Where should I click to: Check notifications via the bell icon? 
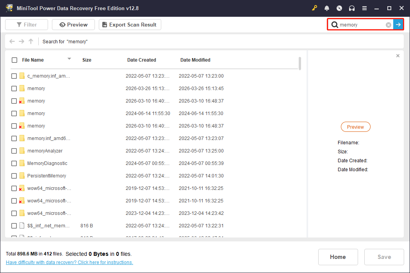(x=327, y=8)
